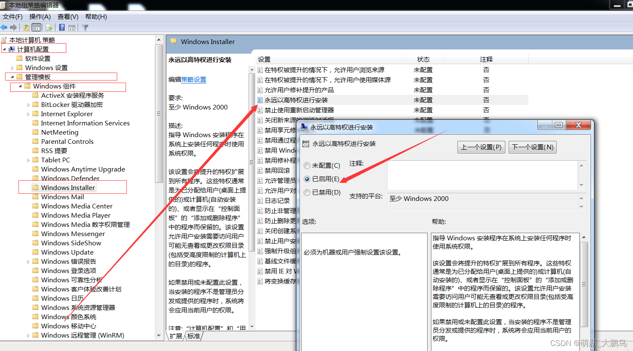Viewport: 633px width, 351px height.
Task: Expand the Windows 设置 tree node
Action: pyautogui.click(x=12, y=68)
